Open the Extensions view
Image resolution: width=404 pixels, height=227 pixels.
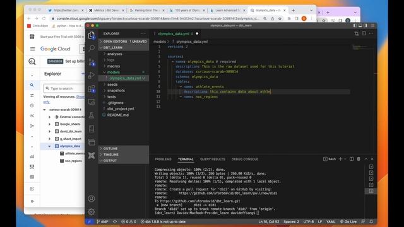click(91, 89)
